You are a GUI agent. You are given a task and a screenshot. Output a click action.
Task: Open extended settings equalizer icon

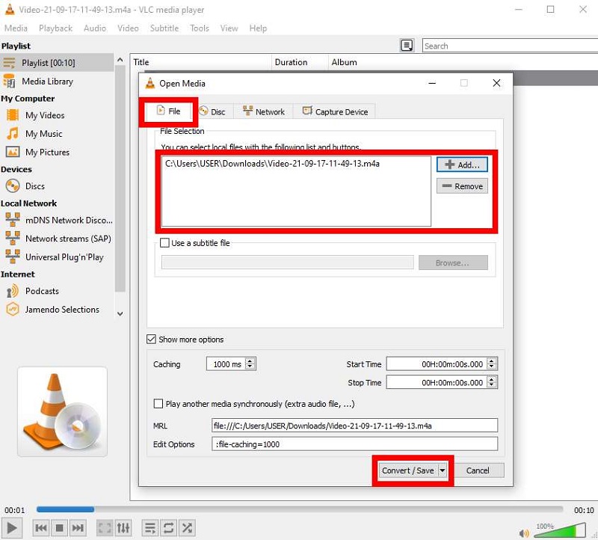pos(123,528)
